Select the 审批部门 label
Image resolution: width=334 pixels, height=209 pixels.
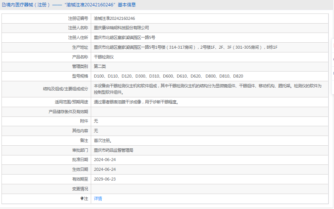pyautogui.click(x=80, y=150)
